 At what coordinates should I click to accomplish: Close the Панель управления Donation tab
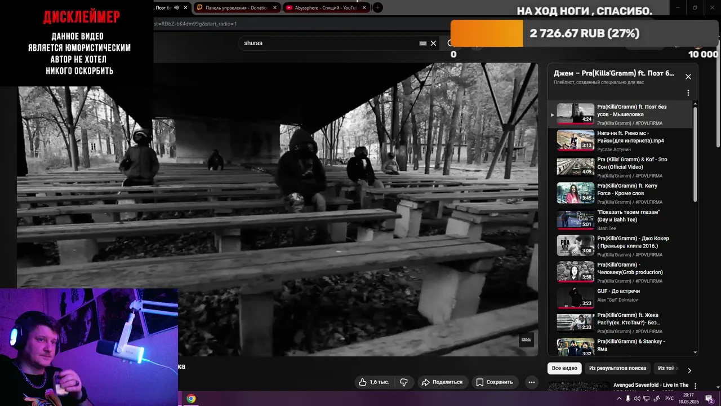274,8
